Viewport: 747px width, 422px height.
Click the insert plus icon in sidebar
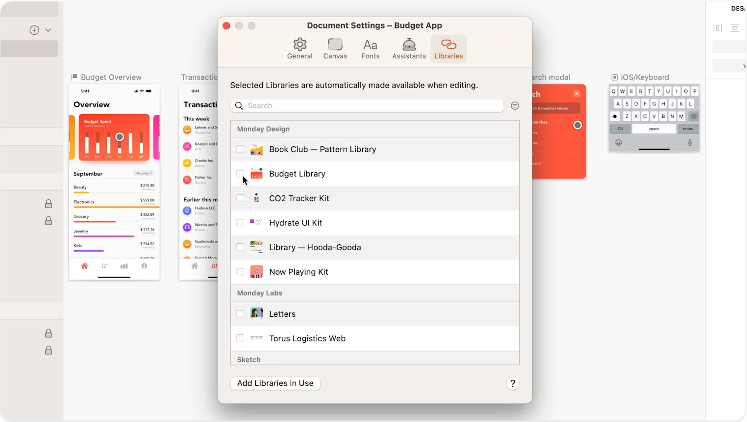click(x=34, y=30)
